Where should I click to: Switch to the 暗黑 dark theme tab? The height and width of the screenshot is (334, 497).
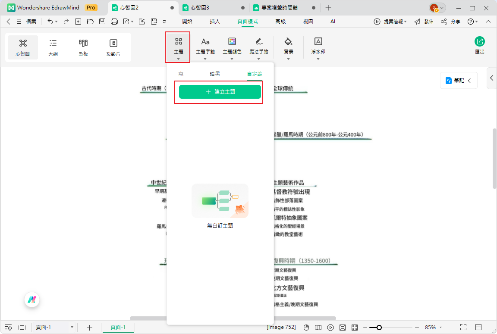point(215,74)
